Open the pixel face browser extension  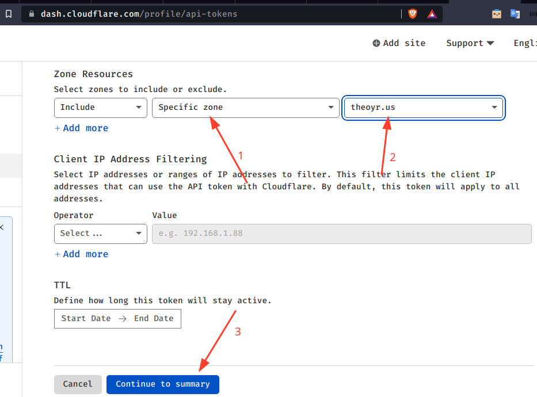pos(497,14)
